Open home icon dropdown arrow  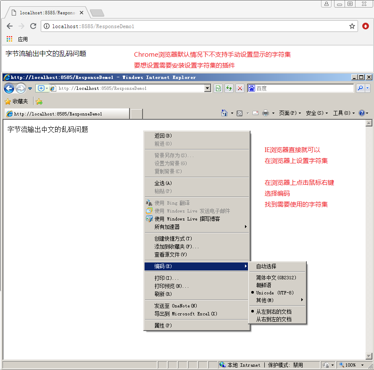pyautogui.click(x=232, y=113)
